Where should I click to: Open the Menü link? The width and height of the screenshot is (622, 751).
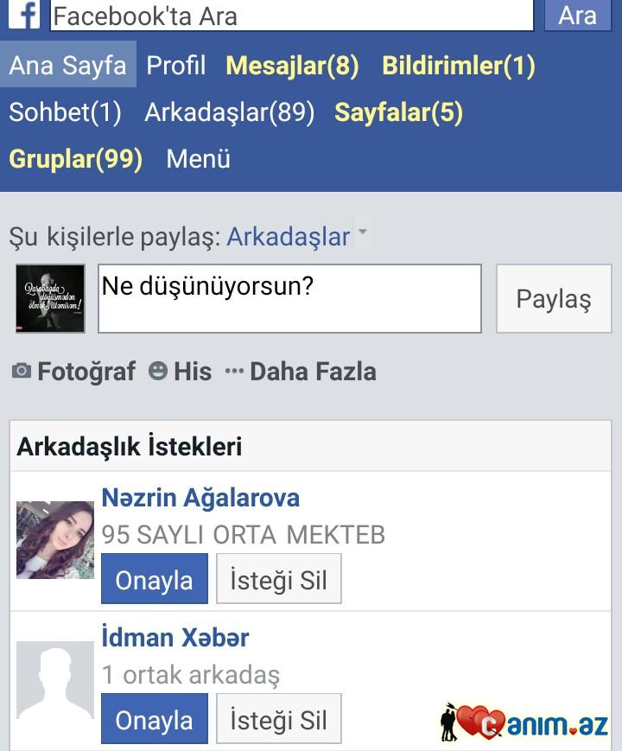tap(198, 158)
